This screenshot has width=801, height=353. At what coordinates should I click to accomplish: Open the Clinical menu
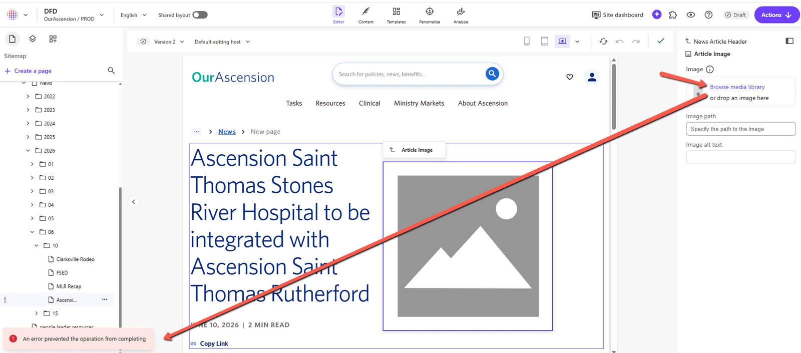click(x=369, y=103)
